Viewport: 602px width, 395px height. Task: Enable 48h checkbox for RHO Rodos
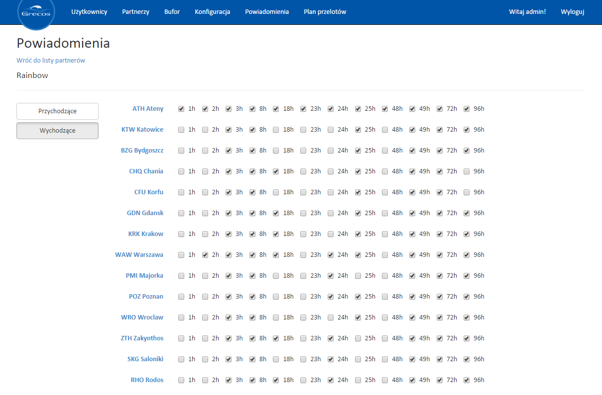(385, 380)
